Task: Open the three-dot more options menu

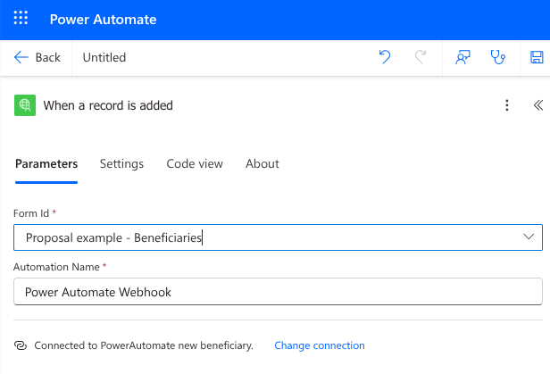Action: point(507,105)
